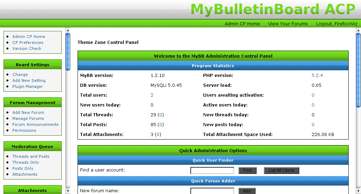Click sidebar frame scrollbar thumb
361x194 pixels.
pyautogui.click(x=68, y=52)
